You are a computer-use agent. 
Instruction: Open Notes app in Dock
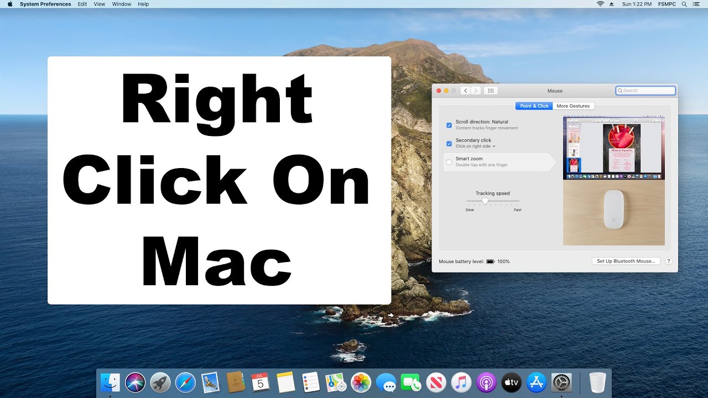[285, 382]
